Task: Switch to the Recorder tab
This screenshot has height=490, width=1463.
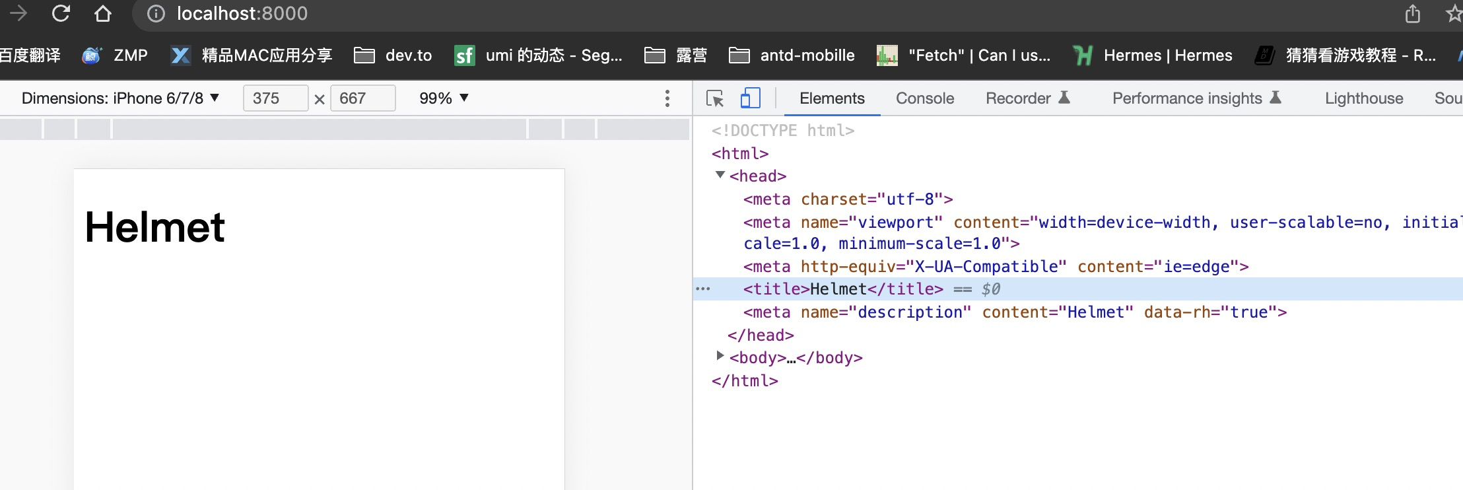Action: pos(1027,98)
